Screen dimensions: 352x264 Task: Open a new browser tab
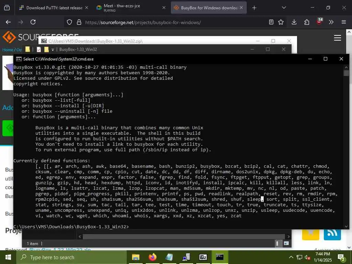(254, 8)
